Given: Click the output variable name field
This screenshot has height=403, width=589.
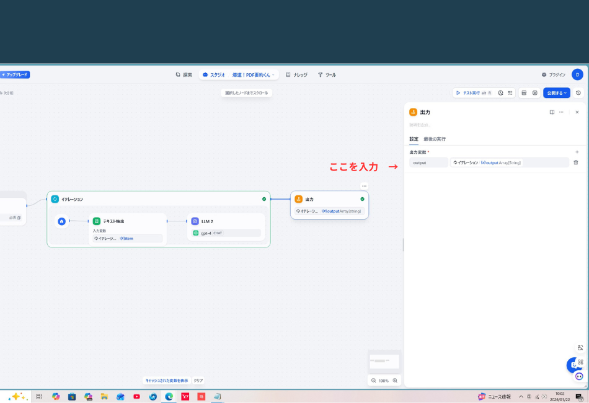Looking at the screenshot, I should point(428,162).
